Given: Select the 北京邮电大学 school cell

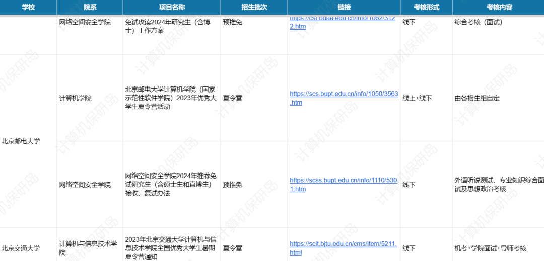Looking at the screenshot, I should pos(28,141).
